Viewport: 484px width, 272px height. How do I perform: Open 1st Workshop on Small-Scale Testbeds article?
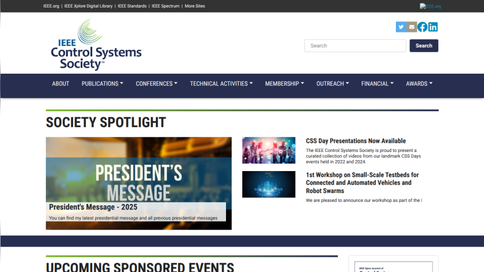[362, 183]
